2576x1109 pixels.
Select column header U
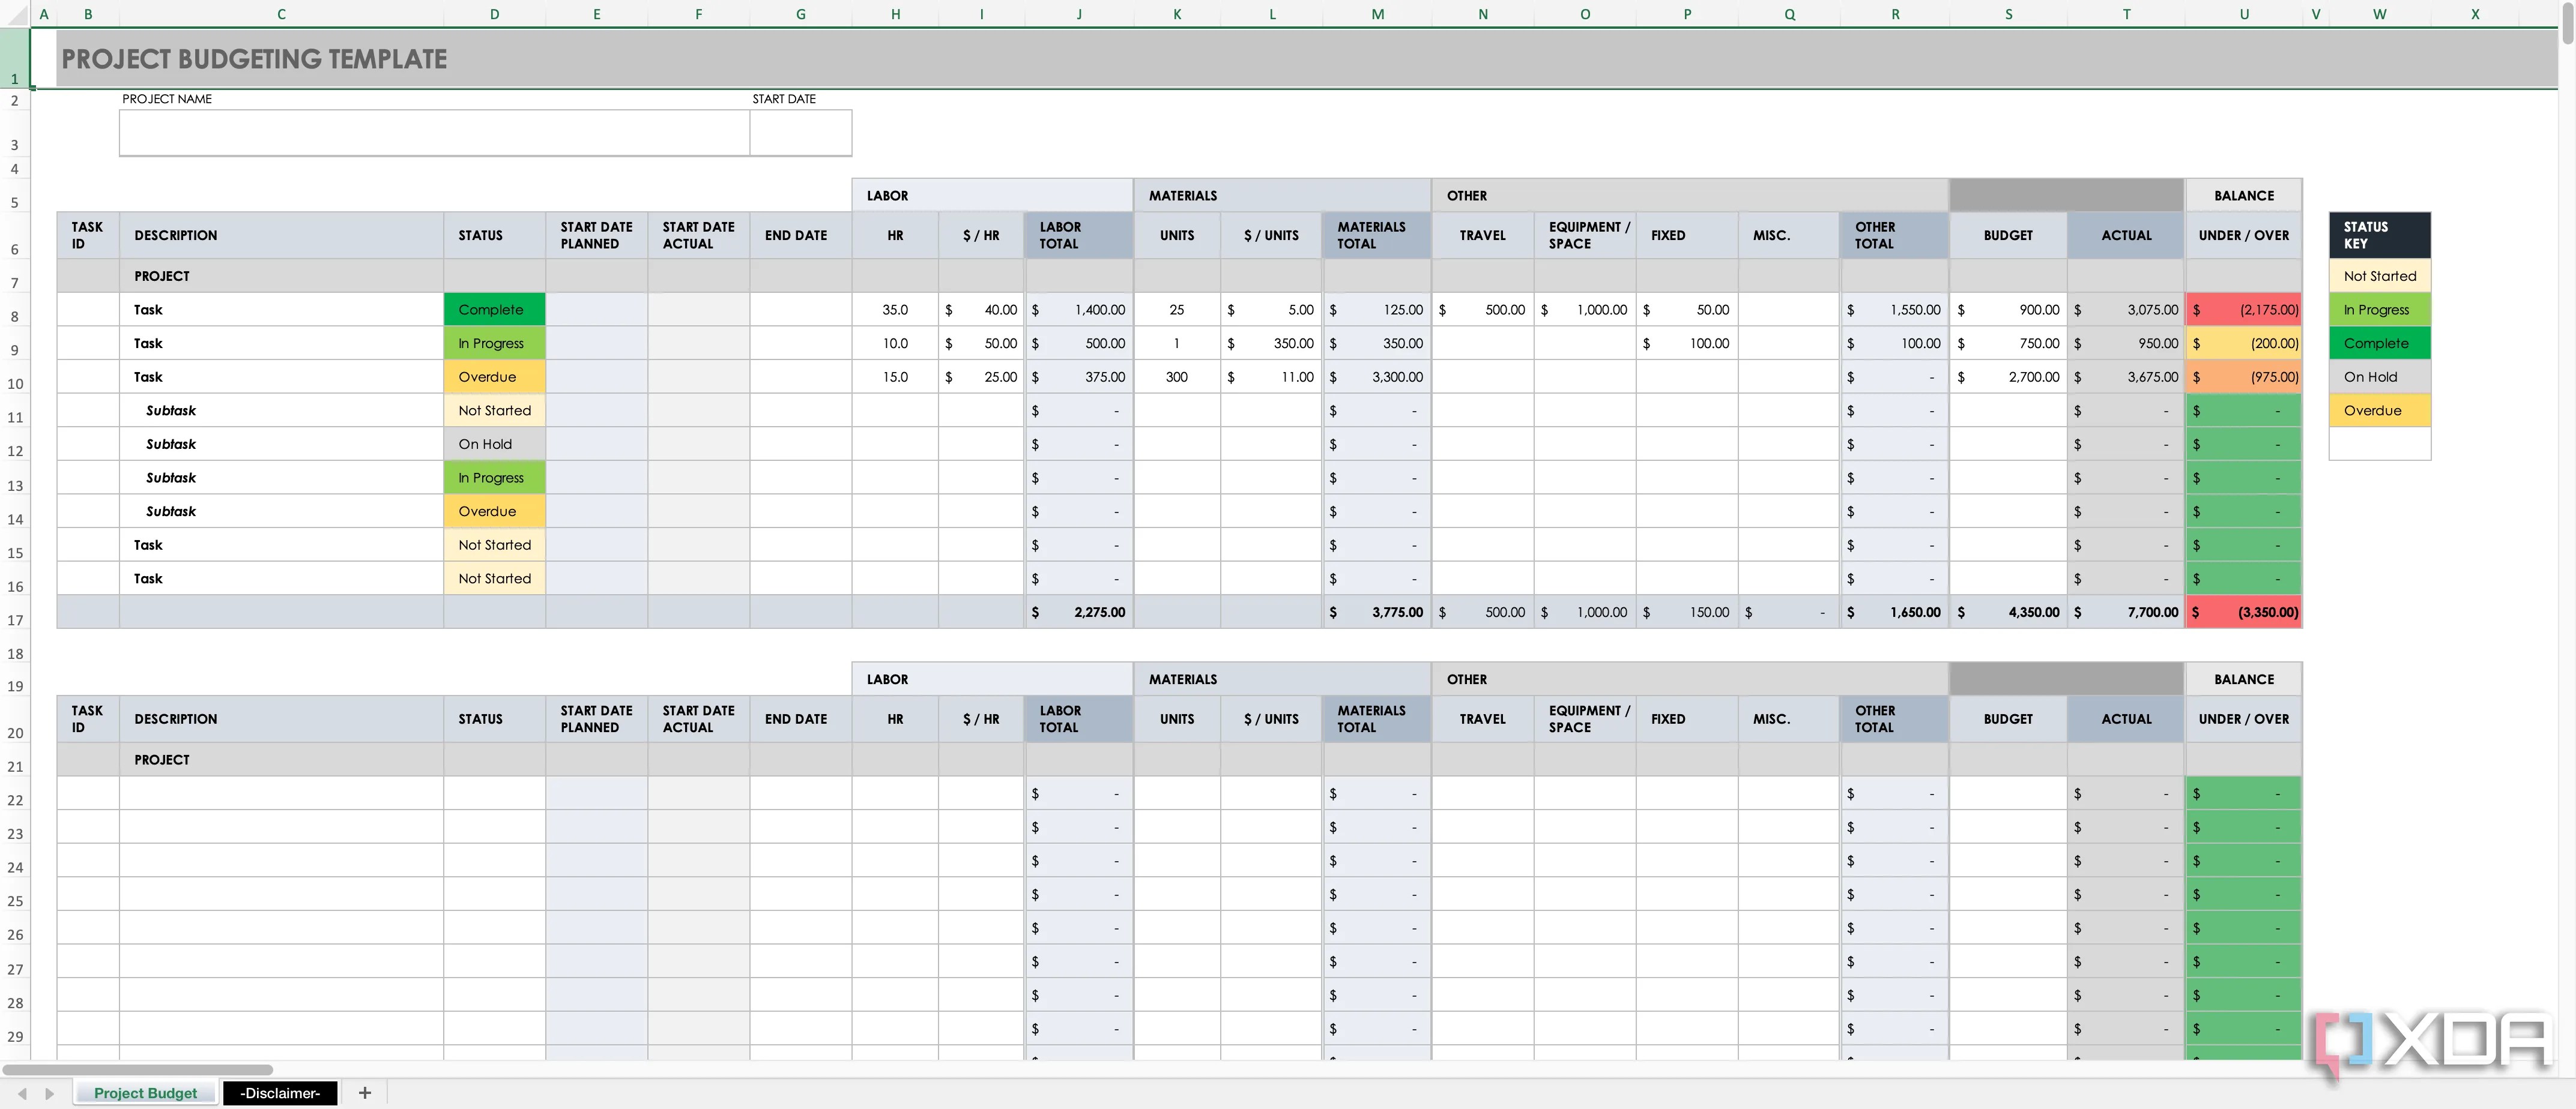tap(2243, 14)
